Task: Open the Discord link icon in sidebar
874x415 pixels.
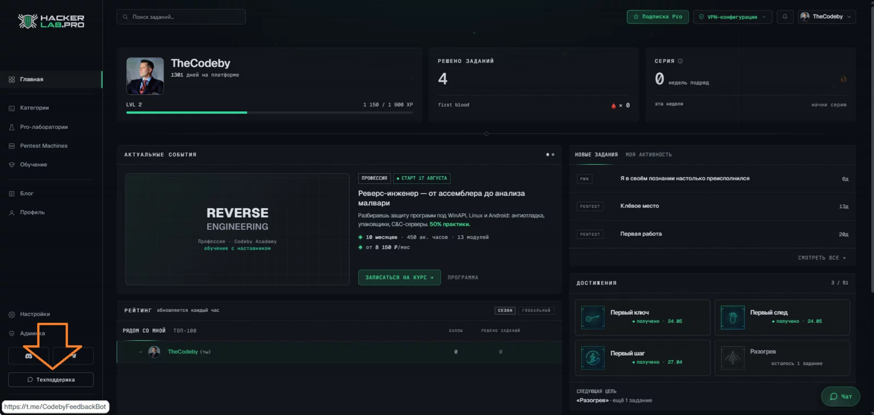Action: (x=28, y=356)
